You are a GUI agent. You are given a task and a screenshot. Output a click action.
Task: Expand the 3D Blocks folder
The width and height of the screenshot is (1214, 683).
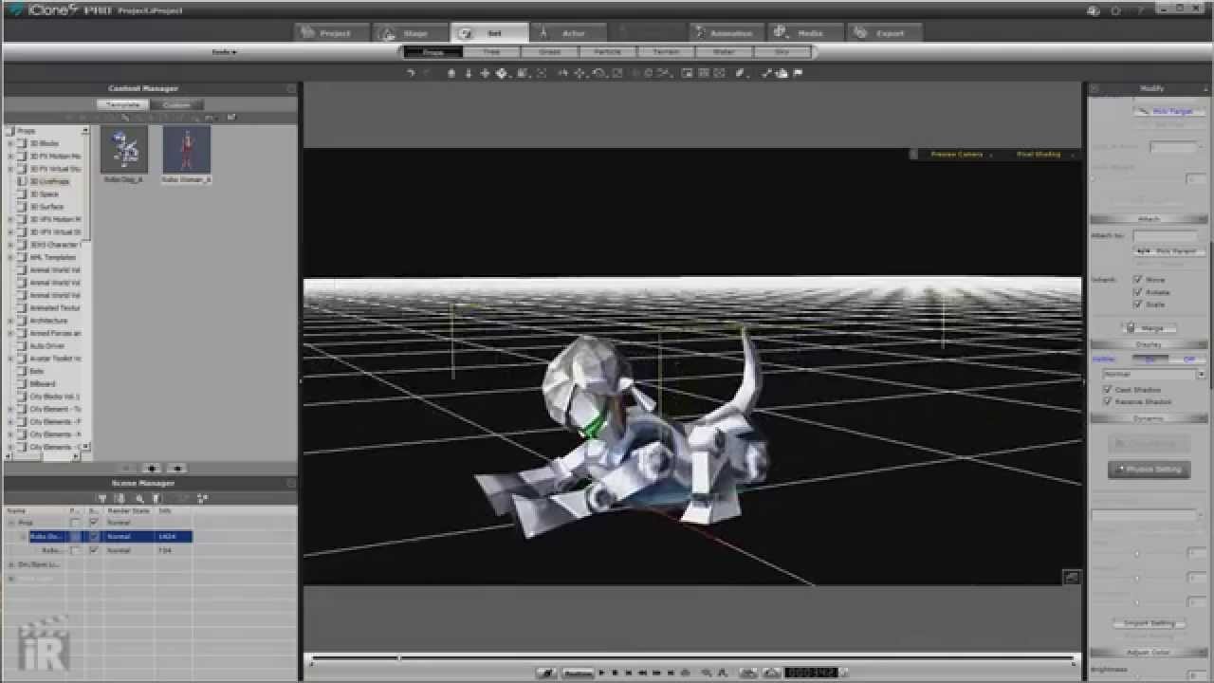(10, 143)
